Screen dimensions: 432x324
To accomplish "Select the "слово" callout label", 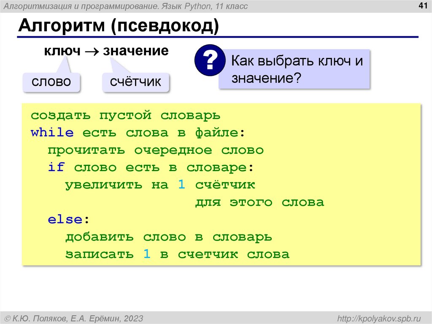I will (51, 82).
